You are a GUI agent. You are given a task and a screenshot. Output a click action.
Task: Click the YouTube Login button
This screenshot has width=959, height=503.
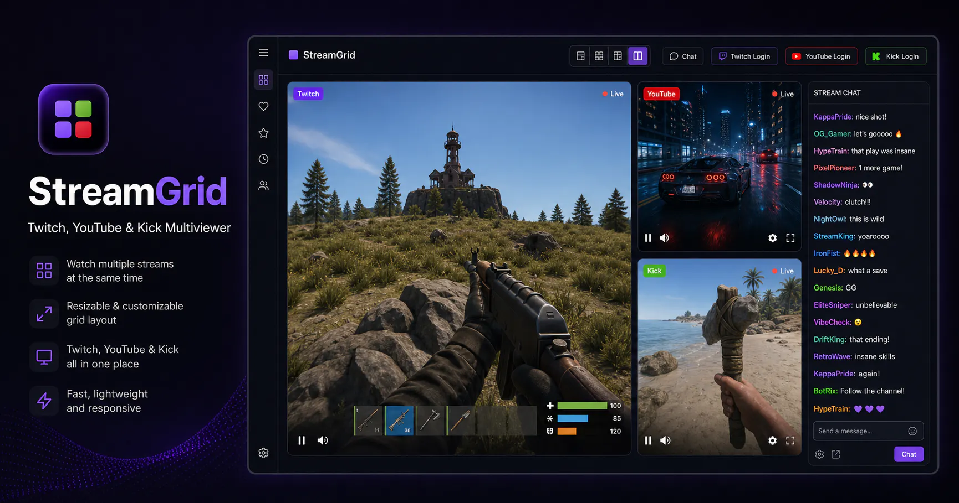click(821, 56)
